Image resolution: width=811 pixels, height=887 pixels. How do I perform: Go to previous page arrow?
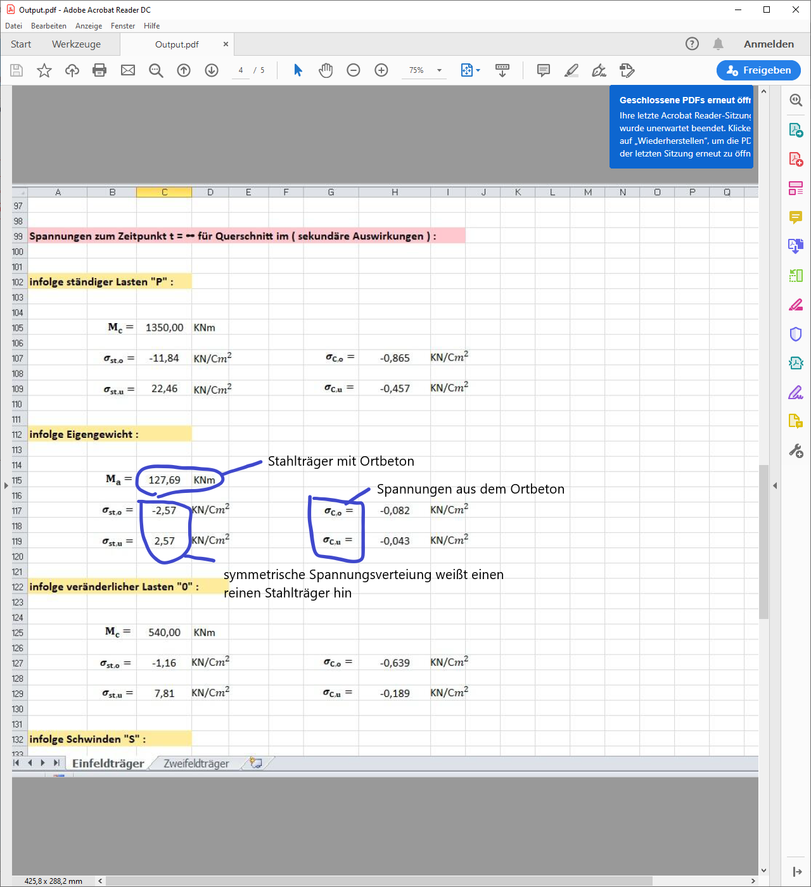(x=184, y=70)
